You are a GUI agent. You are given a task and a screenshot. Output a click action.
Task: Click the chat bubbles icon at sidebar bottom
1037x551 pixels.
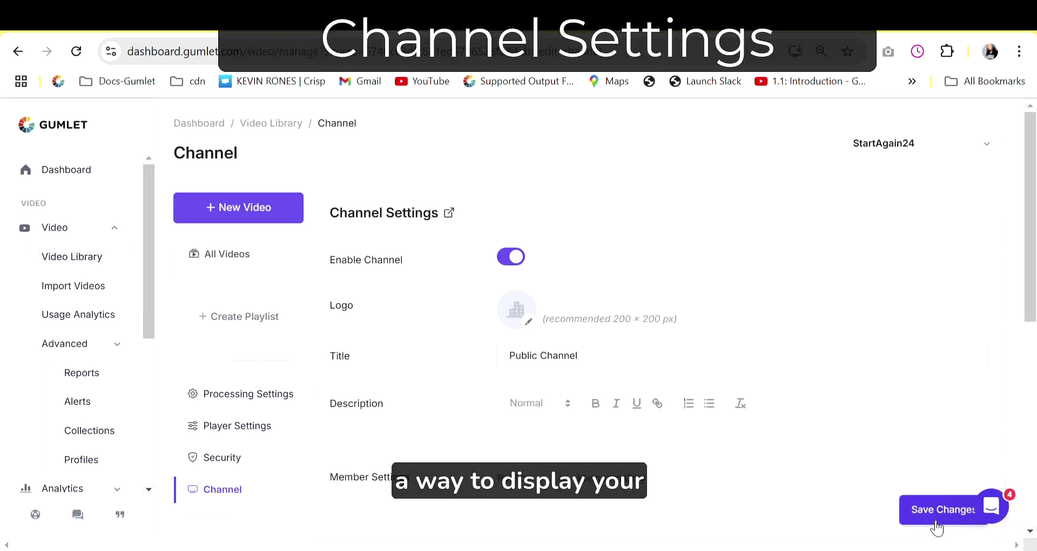click(x=78, y=514)
